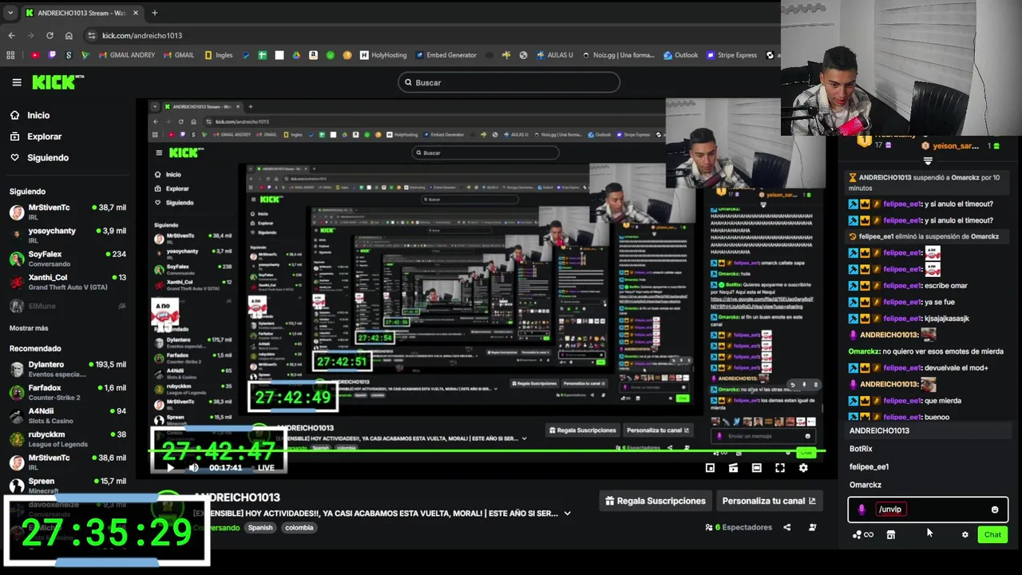Mute the stream volume

click(193, 468)
